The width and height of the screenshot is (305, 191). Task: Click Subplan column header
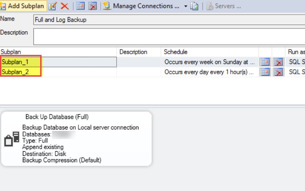pos(58,52)
